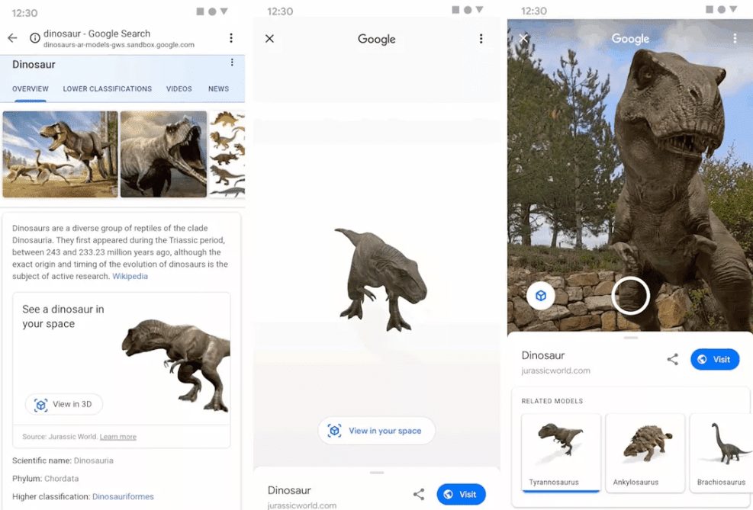Image resolution: width=753 pixels, height=510 pixels.
Task: Switch back to 3D object view cube icon
Action: click(541, 296)
